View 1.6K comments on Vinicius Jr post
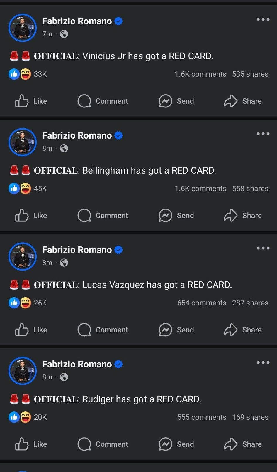277x472 pixels. [x=200, y=74]
